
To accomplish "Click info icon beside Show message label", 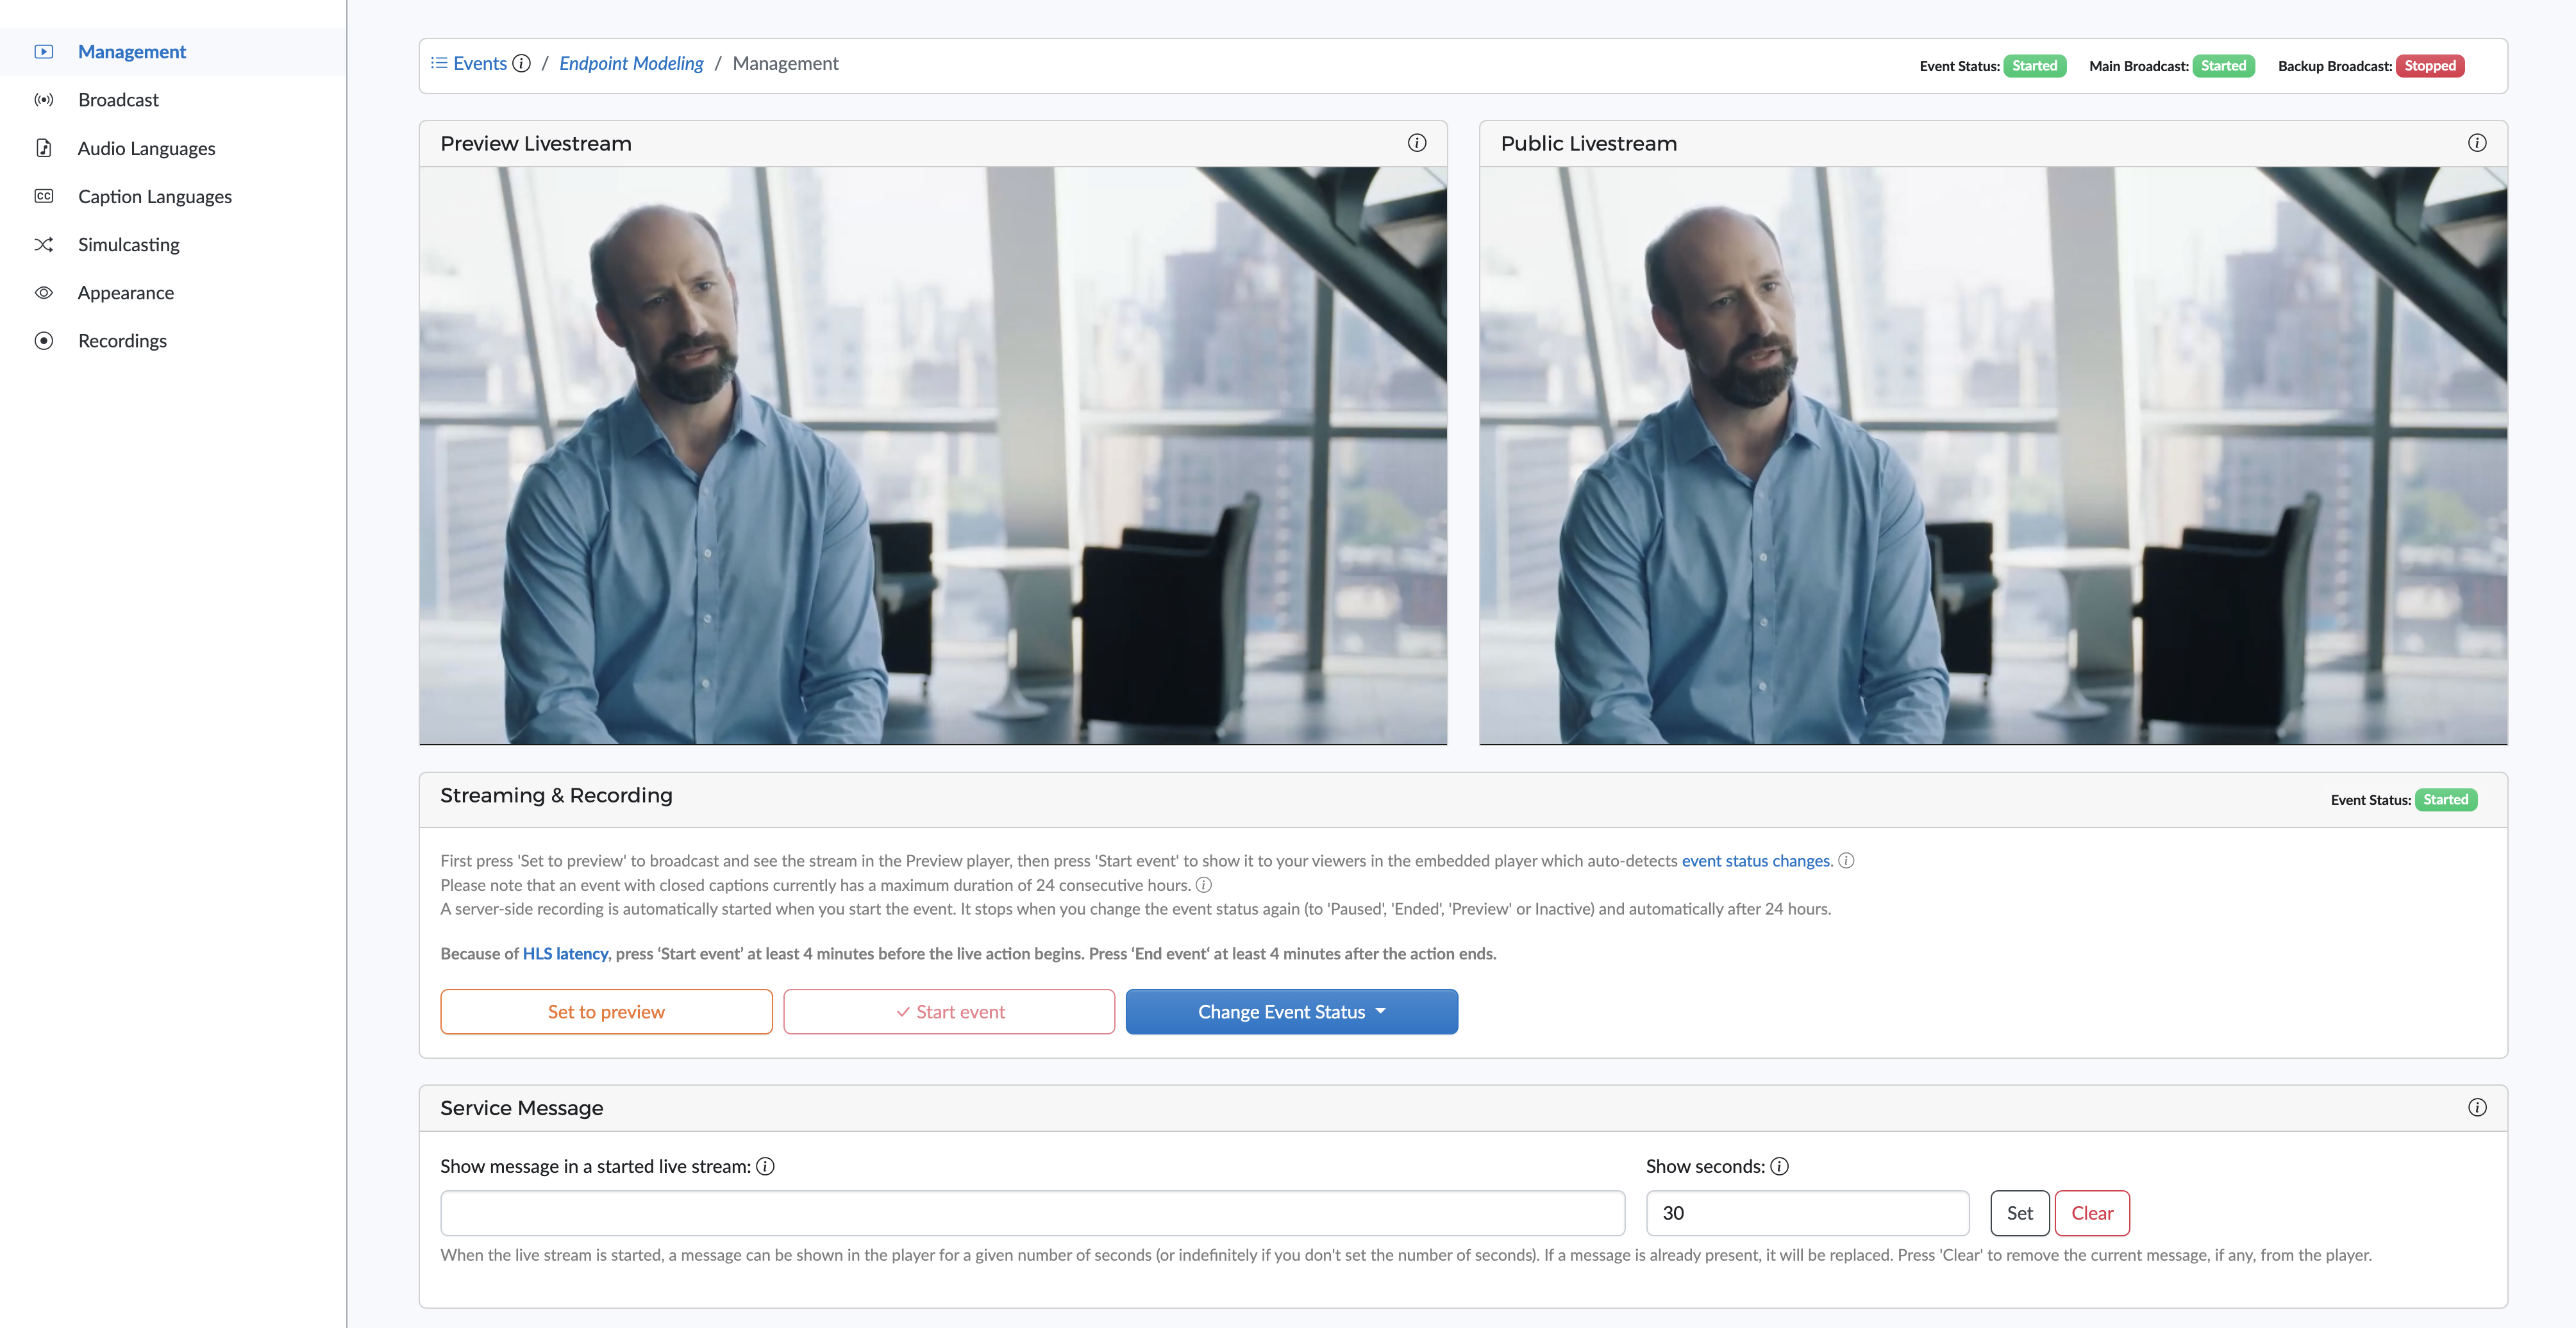I will click(x=765, y=1166).
